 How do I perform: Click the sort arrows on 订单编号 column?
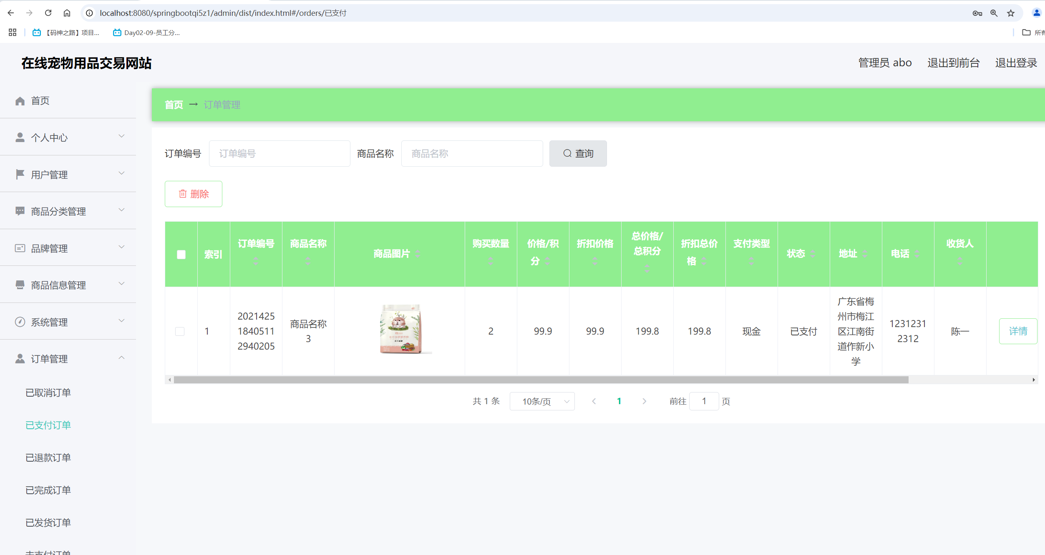256,261
